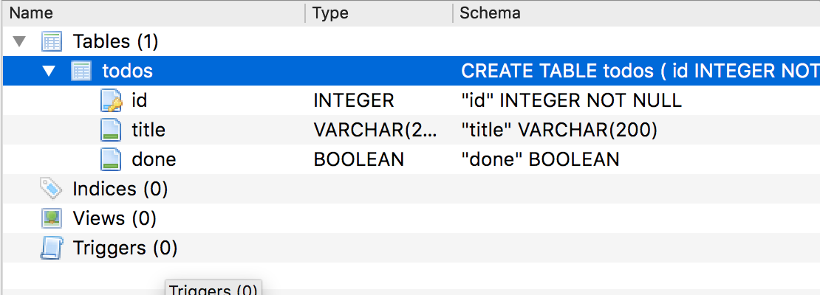Click the title column field icon
The height and width of the screenshot is (295, 820).
pos(111,130)
